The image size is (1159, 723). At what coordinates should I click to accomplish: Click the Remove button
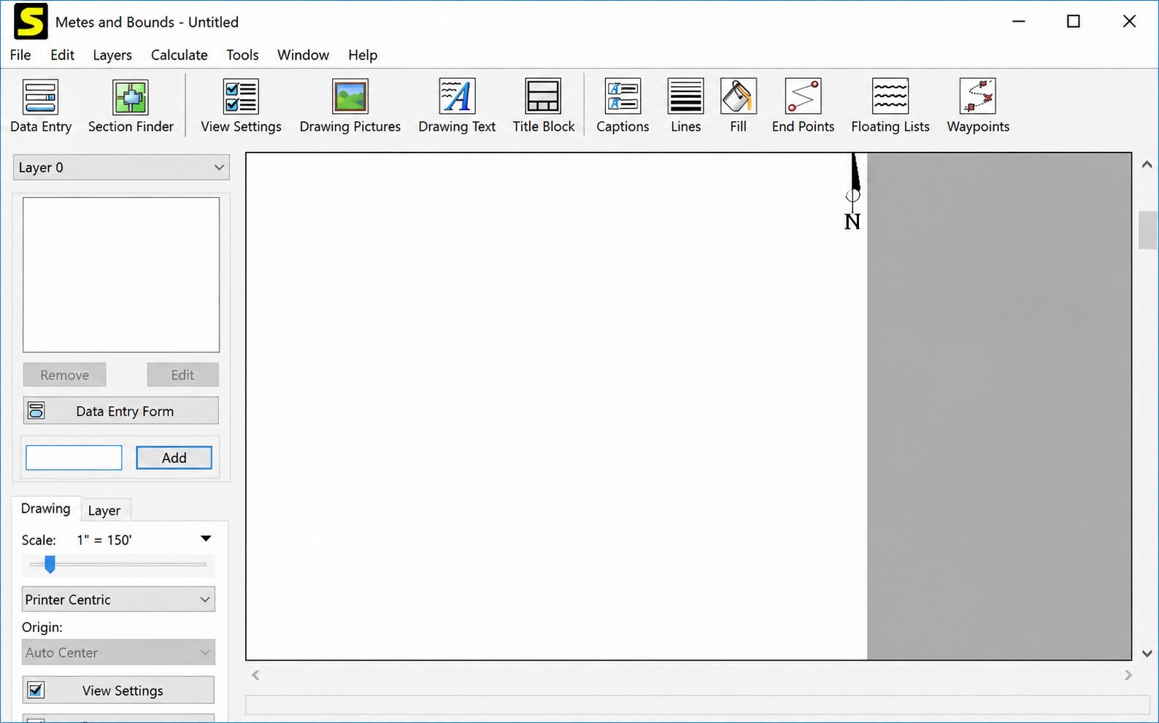pos(64,375)
